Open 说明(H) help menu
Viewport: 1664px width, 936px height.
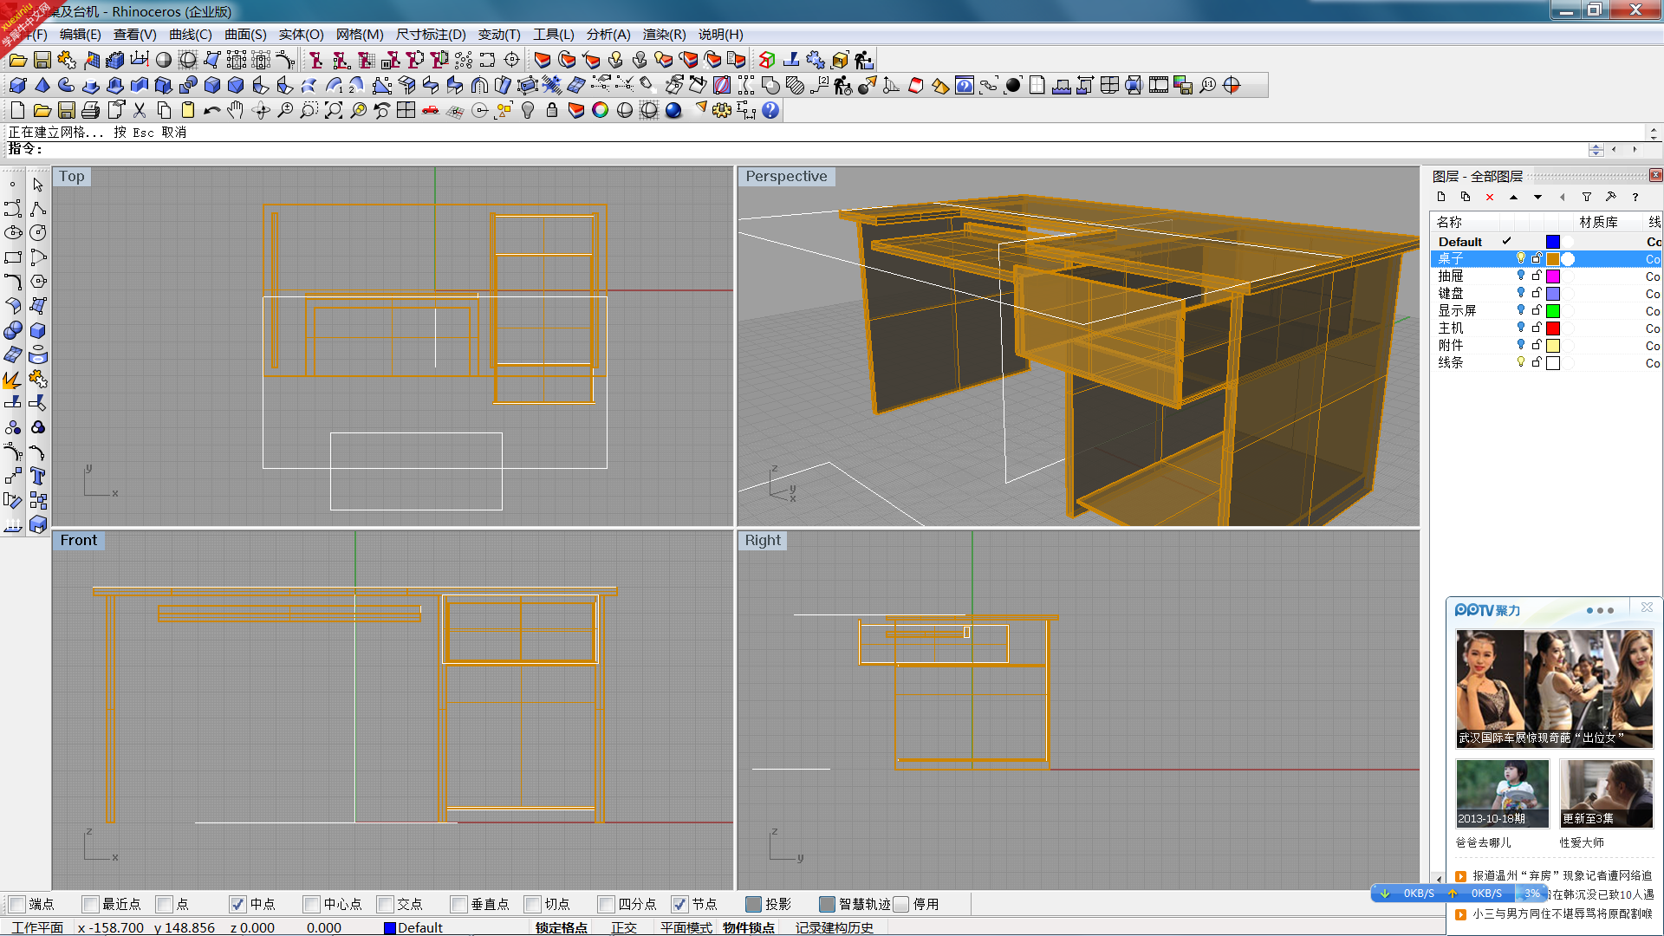pyautogui.click(x=720, y=35)
